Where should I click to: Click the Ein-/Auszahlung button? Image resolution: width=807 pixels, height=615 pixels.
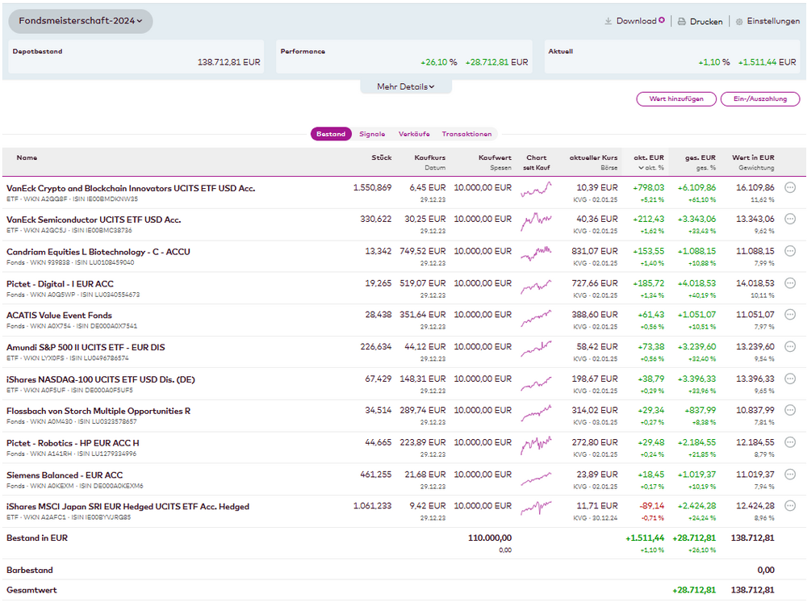[760, 99]
